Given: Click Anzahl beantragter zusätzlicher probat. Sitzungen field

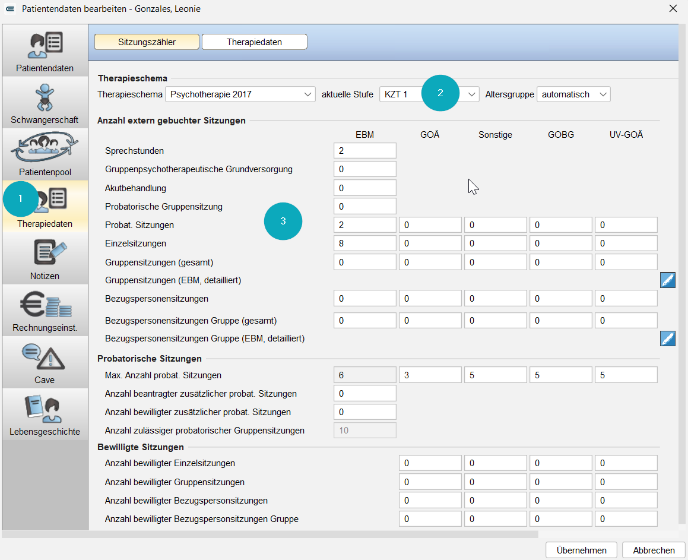Looking at the screenshot, I should [364, 394].
